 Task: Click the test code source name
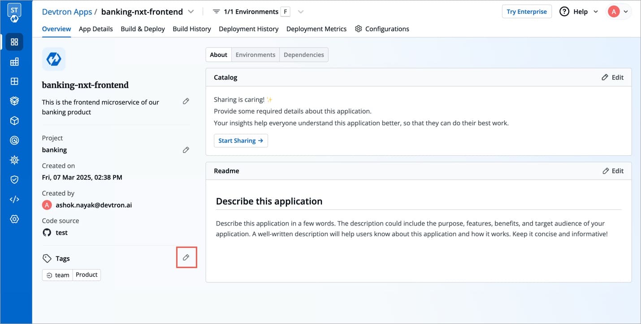pos(62,233)
